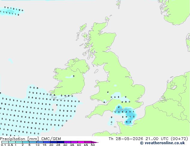Click the '21..00 UTC' time text
190x146 pixels.
[x=157, y=139]
